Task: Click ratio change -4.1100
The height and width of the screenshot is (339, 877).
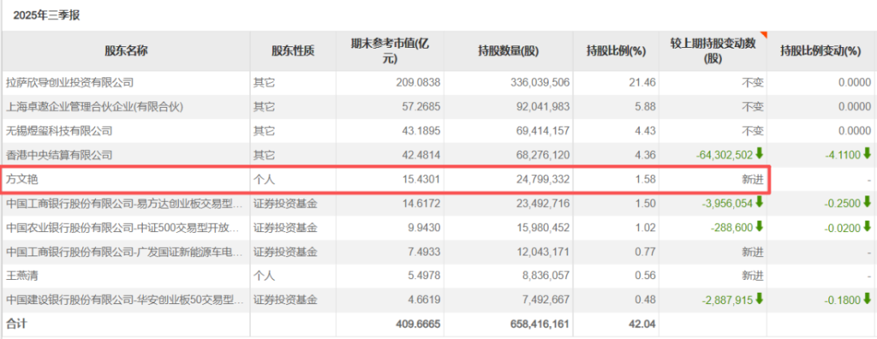Action: (842, 155)
